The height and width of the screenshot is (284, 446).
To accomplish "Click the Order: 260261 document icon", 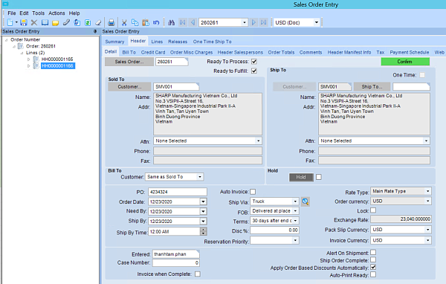I will [x=21, y=46].
